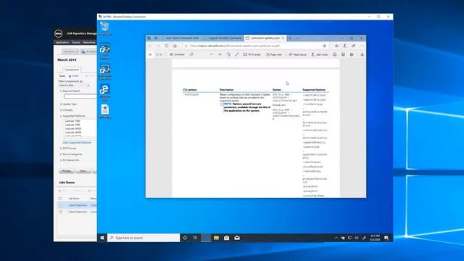464x261 pixels.
Task: Pin the PDF toolbar
Action: tap(362, 54)
